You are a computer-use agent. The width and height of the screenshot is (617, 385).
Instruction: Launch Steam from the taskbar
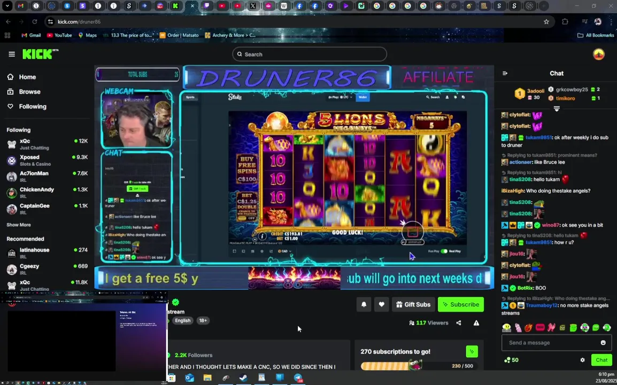tap(243, 378)
